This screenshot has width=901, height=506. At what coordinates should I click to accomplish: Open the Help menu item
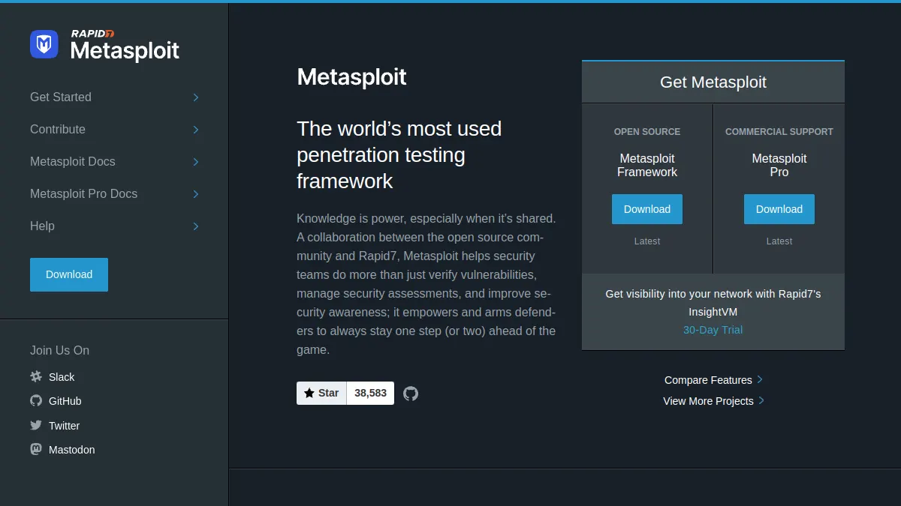pyautogui.click(x=42, y=226)
